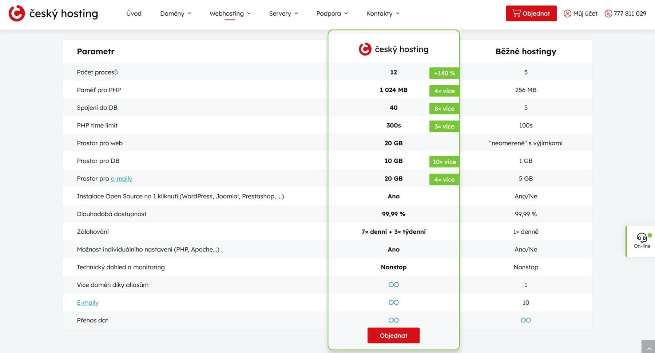Image resolution: width=655 pixels, height=353 pixels.
Task: Click the bold Nonstop value under český hosting
Action: click(x=393, y=267)
